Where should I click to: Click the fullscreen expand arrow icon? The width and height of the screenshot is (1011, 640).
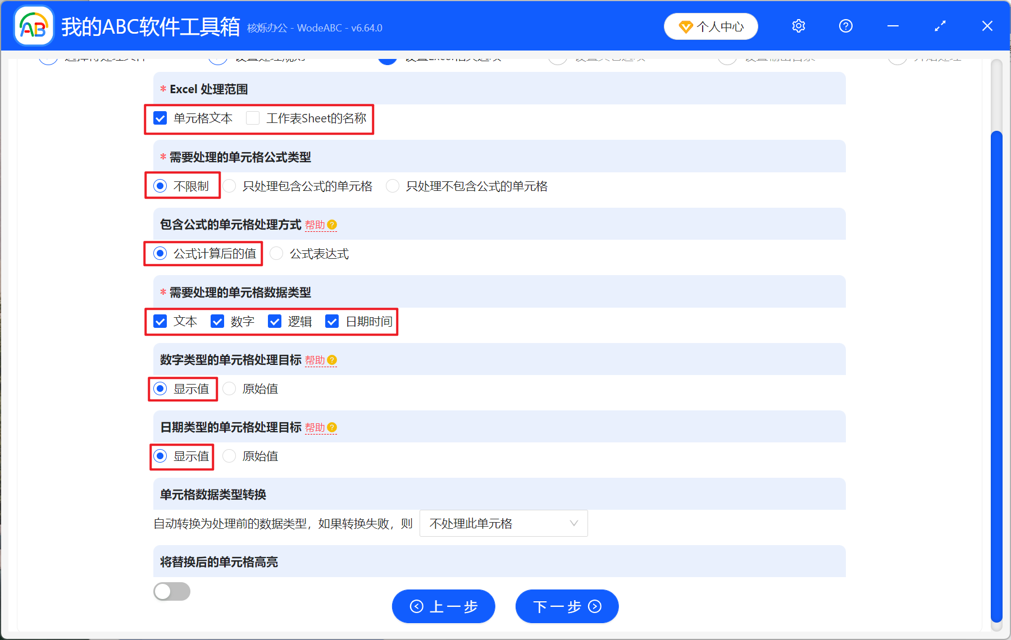(x=939, y=26)
